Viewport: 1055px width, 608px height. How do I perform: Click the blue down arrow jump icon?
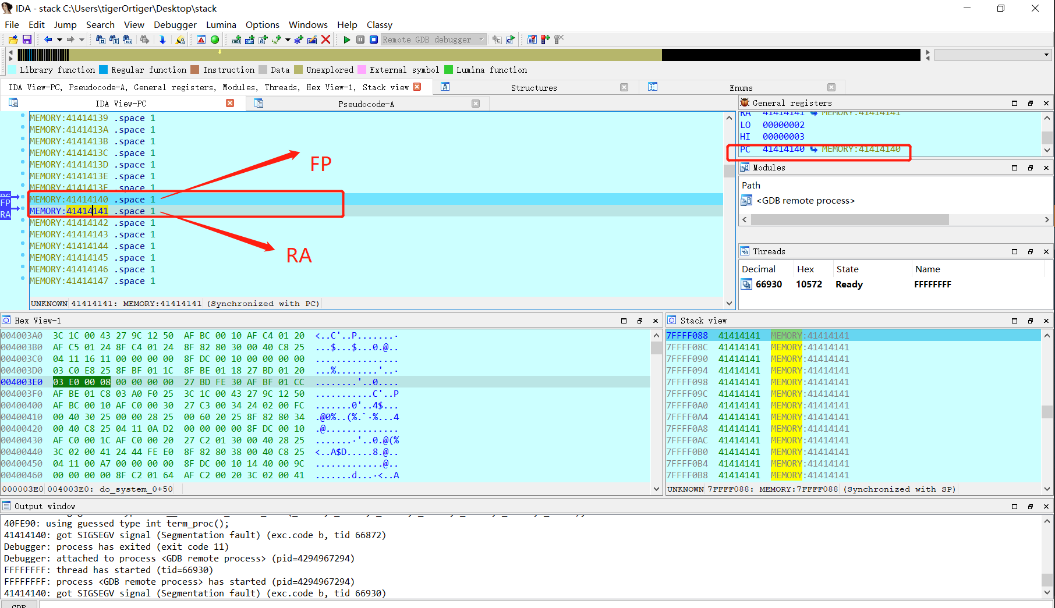(x=162, y=40)
